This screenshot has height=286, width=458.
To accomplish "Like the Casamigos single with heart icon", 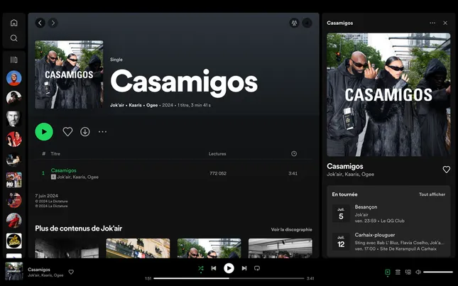I will 67,131.
